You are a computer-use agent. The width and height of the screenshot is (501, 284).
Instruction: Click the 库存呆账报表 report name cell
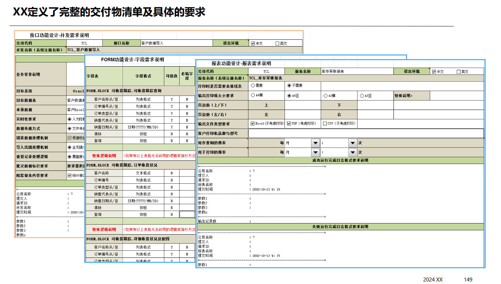357,71
